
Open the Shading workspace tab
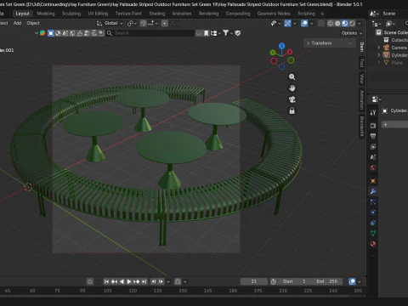157,14
